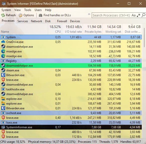
Task: Open Options via the gear icon
Action: pos(20,15)
